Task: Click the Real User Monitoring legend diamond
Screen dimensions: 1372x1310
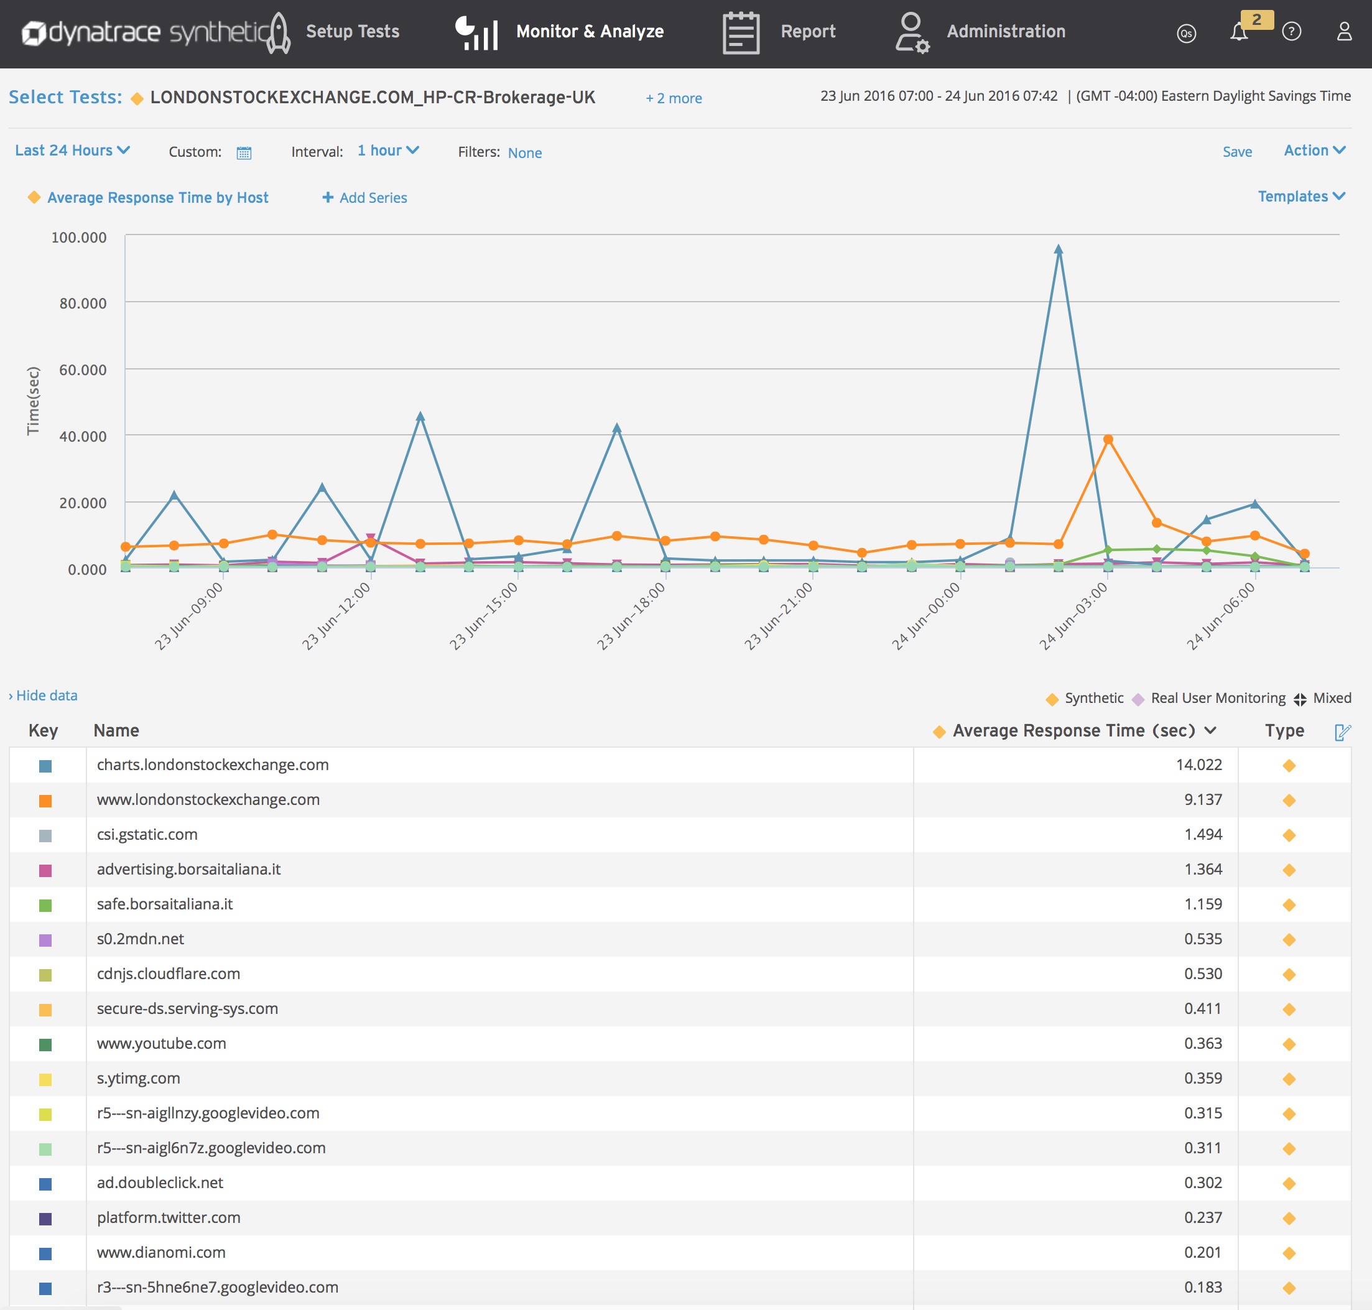Action: coord(1138,699)
